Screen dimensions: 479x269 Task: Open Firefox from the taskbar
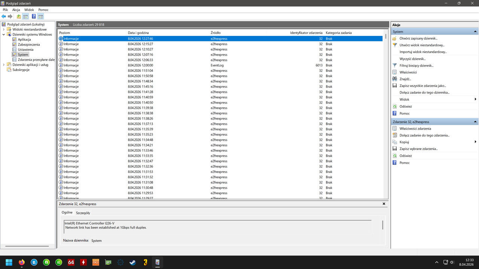(x=21, y=262)
